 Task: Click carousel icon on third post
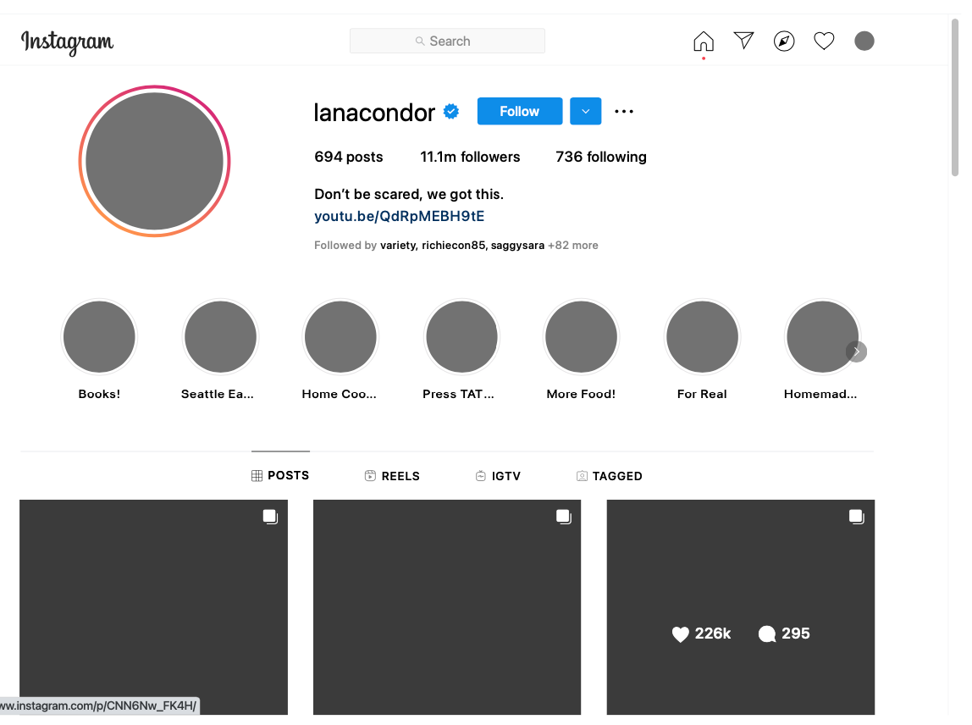click(856, 517)
